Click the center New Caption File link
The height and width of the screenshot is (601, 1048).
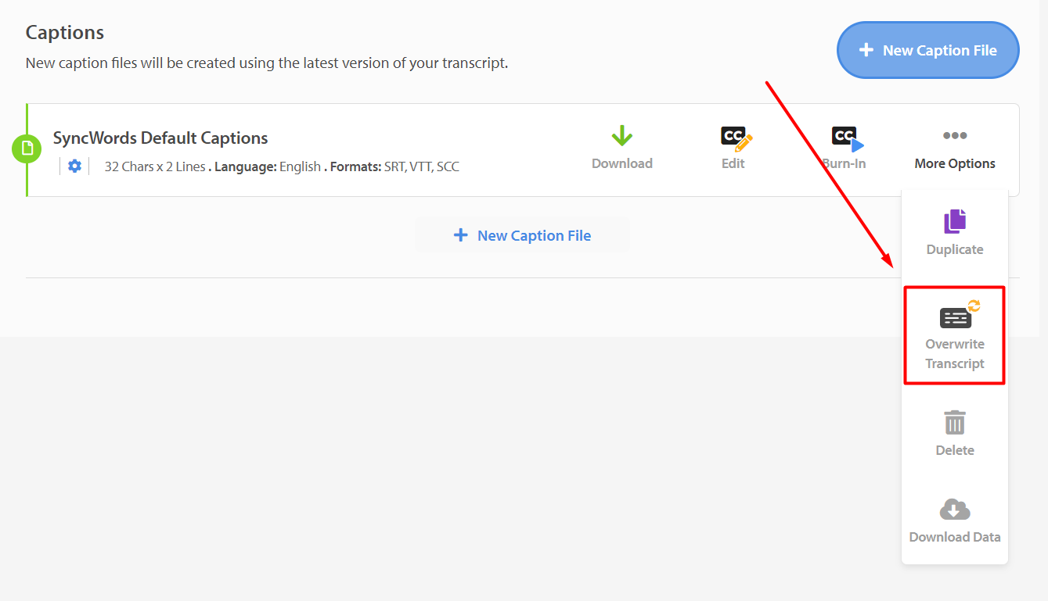[x=522, y=235]
